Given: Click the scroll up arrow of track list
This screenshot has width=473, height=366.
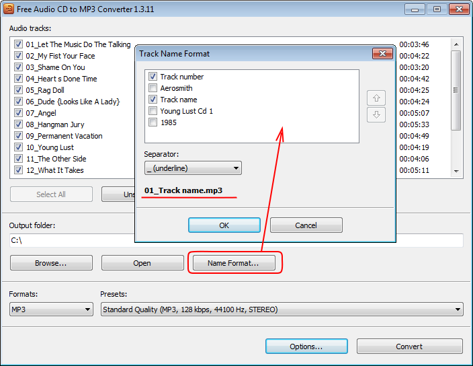Looking at the screenshot, I should coord(456,44).
